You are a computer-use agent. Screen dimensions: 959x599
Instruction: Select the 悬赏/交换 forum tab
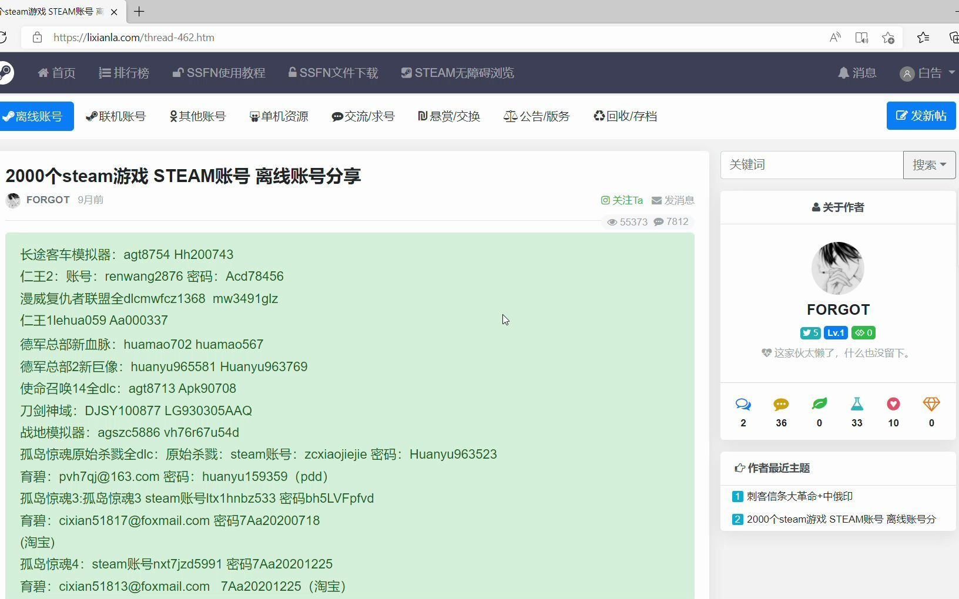tap(449, 116)
